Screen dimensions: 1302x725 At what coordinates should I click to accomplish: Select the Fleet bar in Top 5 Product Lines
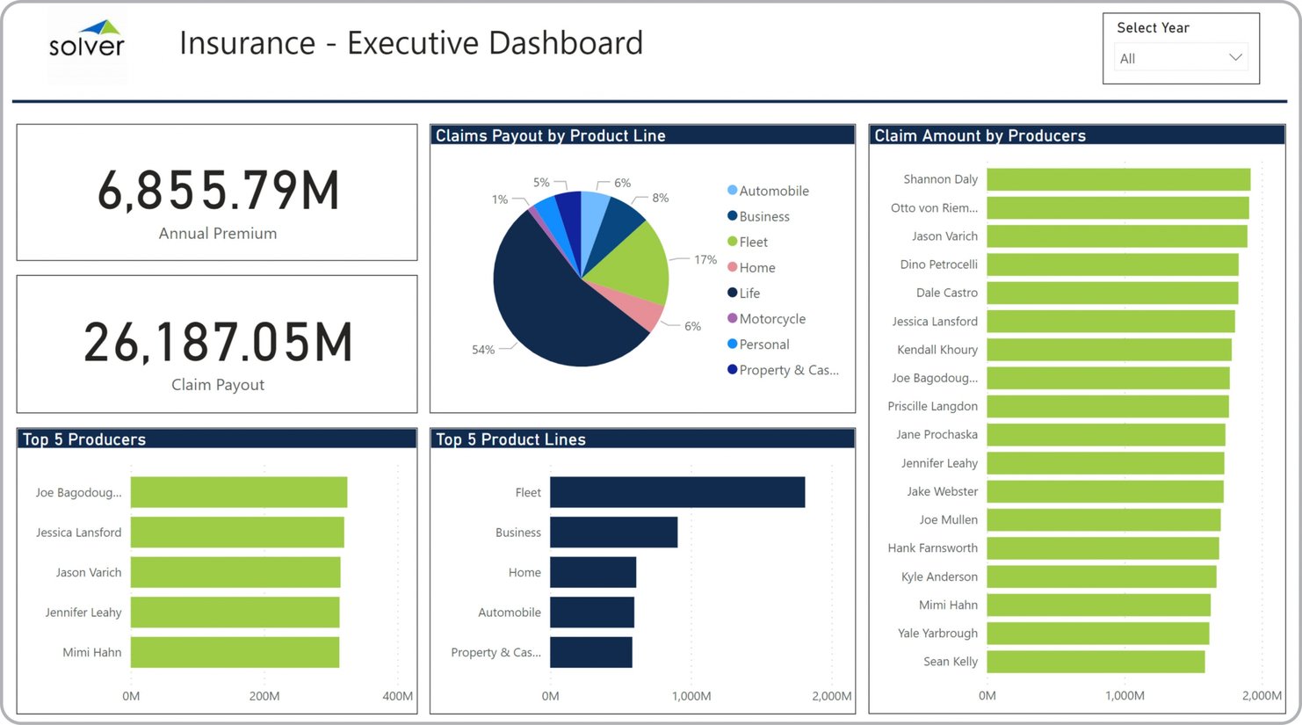coord(676,492)
